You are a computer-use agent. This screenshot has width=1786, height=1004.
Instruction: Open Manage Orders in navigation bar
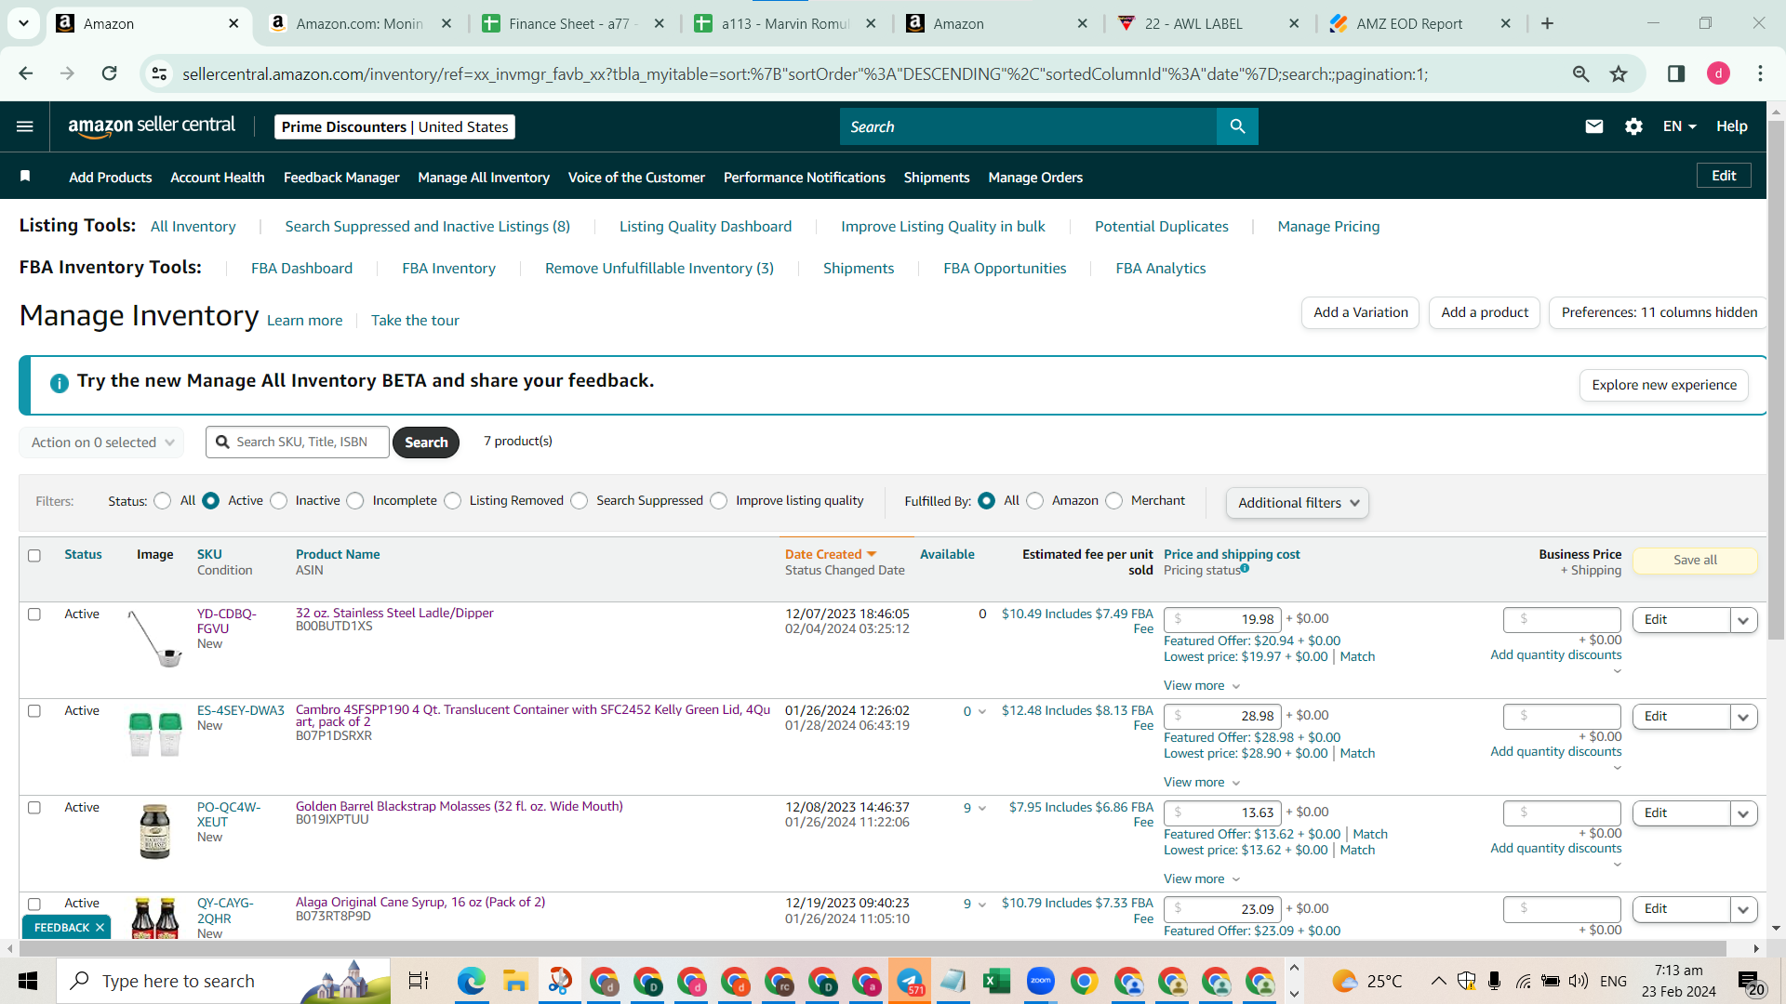[1035, 177]
